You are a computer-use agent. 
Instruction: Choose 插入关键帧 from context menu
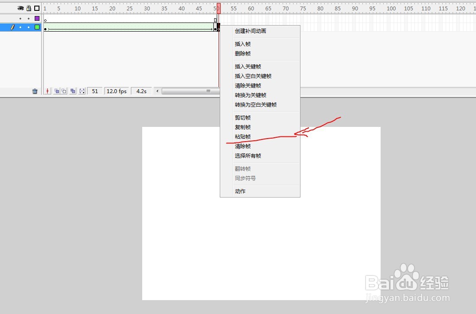[x=260, y=66]
